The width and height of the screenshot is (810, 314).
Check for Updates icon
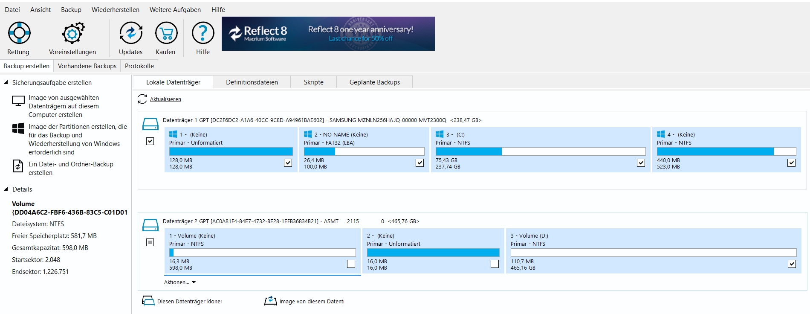coord(131,33)
